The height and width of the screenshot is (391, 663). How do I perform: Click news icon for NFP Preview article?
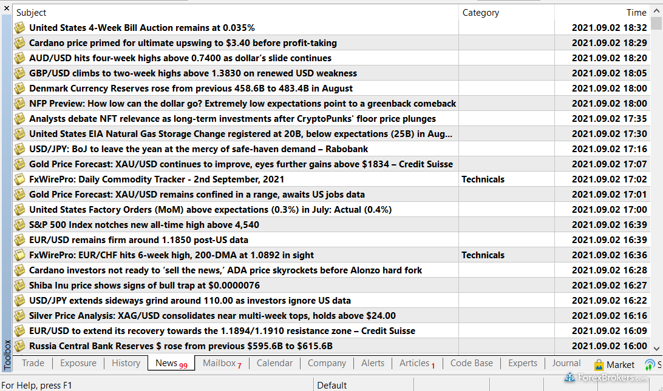[20, 103]
